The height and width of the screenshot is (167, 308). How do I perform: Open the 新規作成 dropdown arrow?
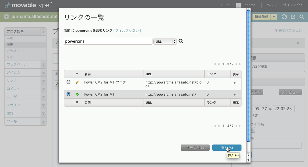coord(274,17)
